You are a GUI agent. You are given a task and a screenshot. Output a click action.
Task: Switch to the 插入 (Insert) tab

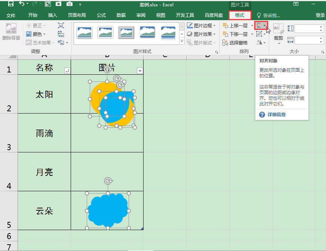52,15
